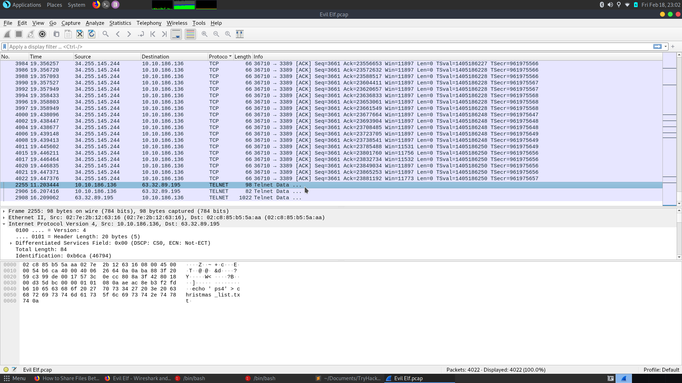Open the Analyze menu
Viewport: 682px width, 383px height.
point(95,23)
